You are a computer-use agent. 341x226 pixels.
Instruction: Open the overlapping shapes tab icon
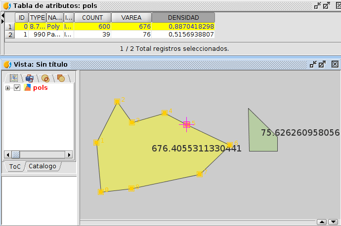[x=61, y=78]
